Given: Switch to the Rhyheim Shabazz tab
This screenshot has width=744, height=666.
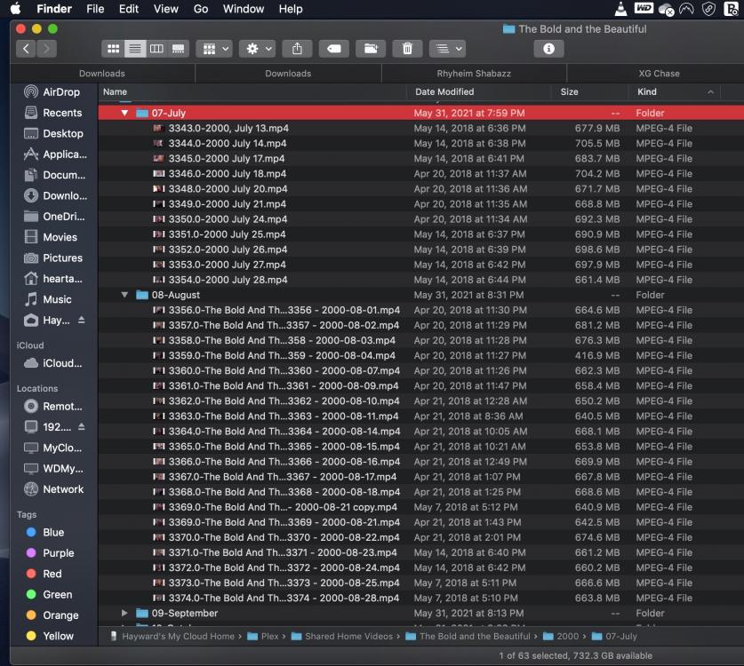Looking at the screenshot, I should [473, 74].
